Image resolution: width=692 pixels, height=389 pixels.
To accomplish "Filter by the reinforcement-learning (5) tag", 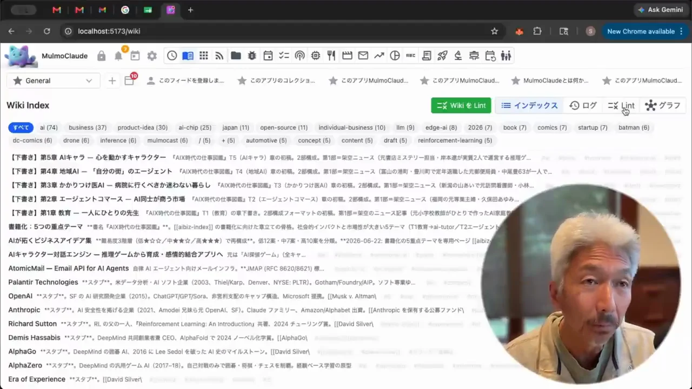I will coord(455,140).
